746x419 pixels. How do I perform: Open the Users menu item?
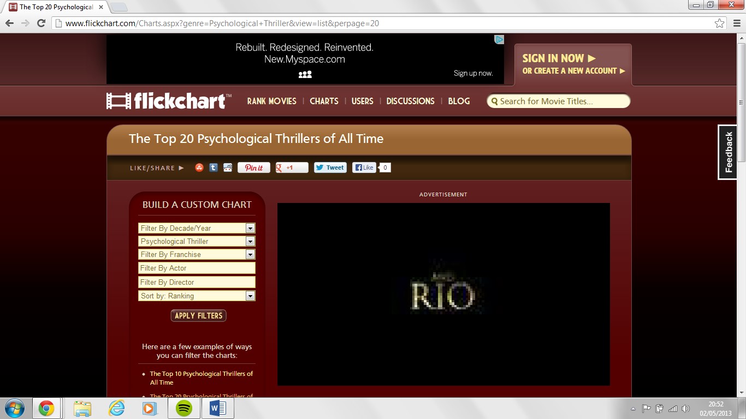pos(362,101)
